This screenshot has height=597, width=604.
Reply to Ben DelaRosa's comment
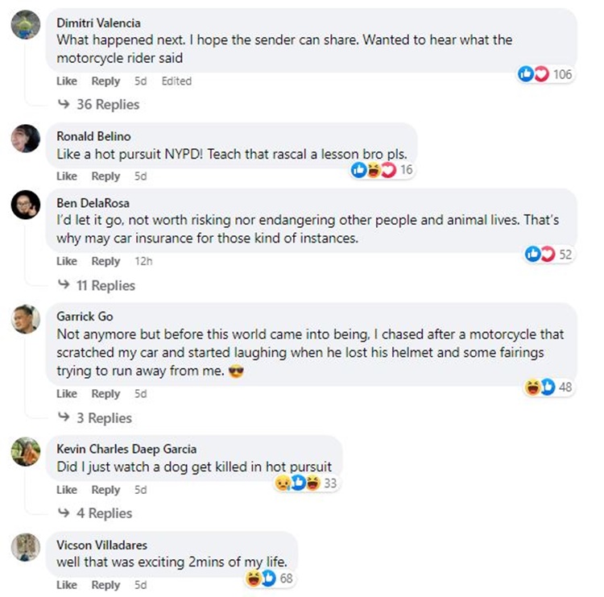(x=105, y=261)
